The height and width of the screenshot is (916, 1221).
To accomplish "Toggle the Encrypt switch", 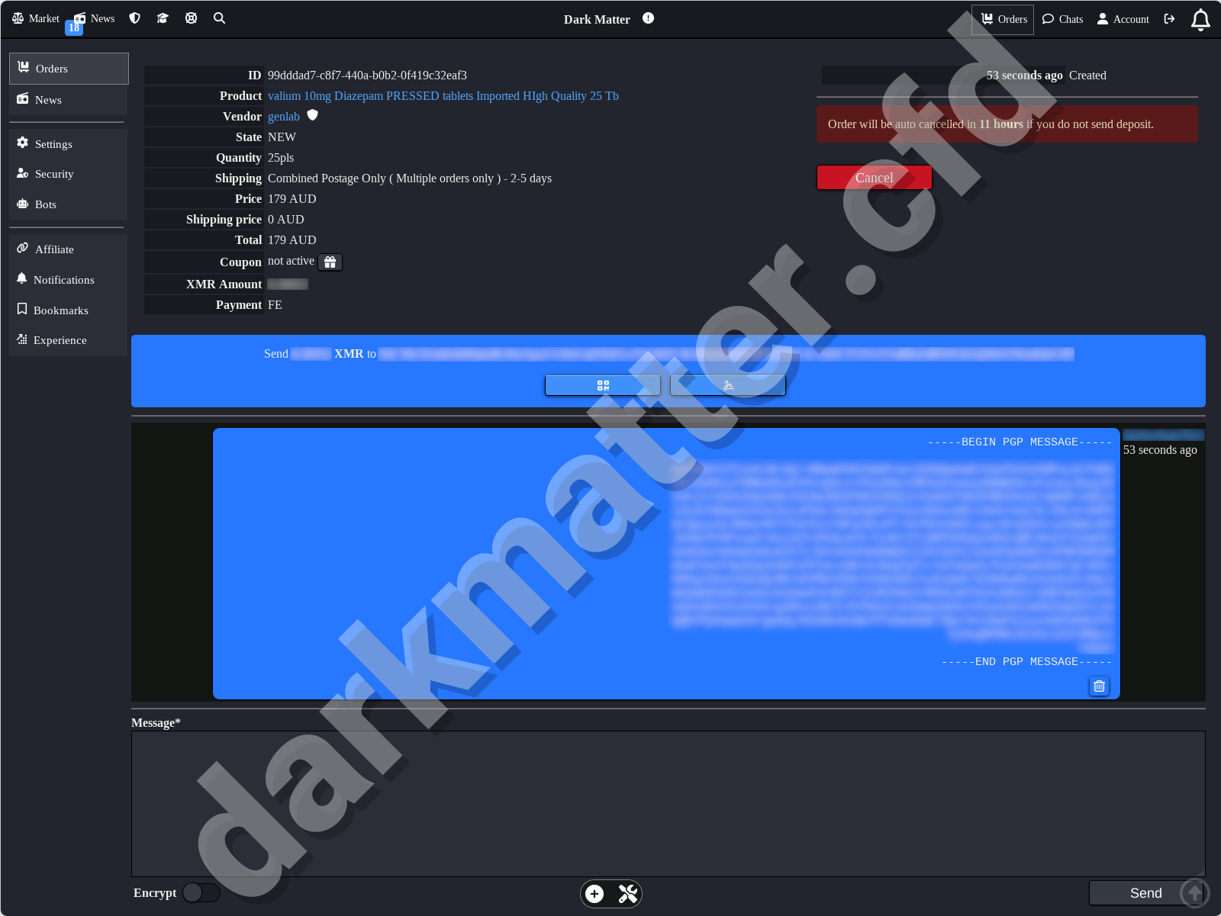I will (x=201, y=892).
